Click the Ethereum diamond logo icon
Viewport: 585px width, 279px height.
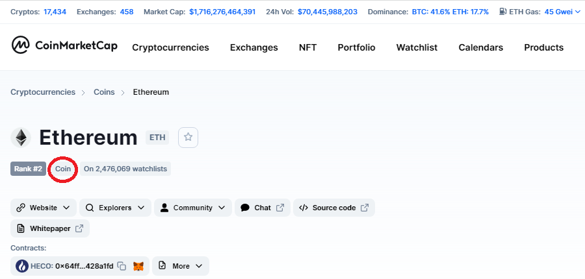click(x=21, y=138)
